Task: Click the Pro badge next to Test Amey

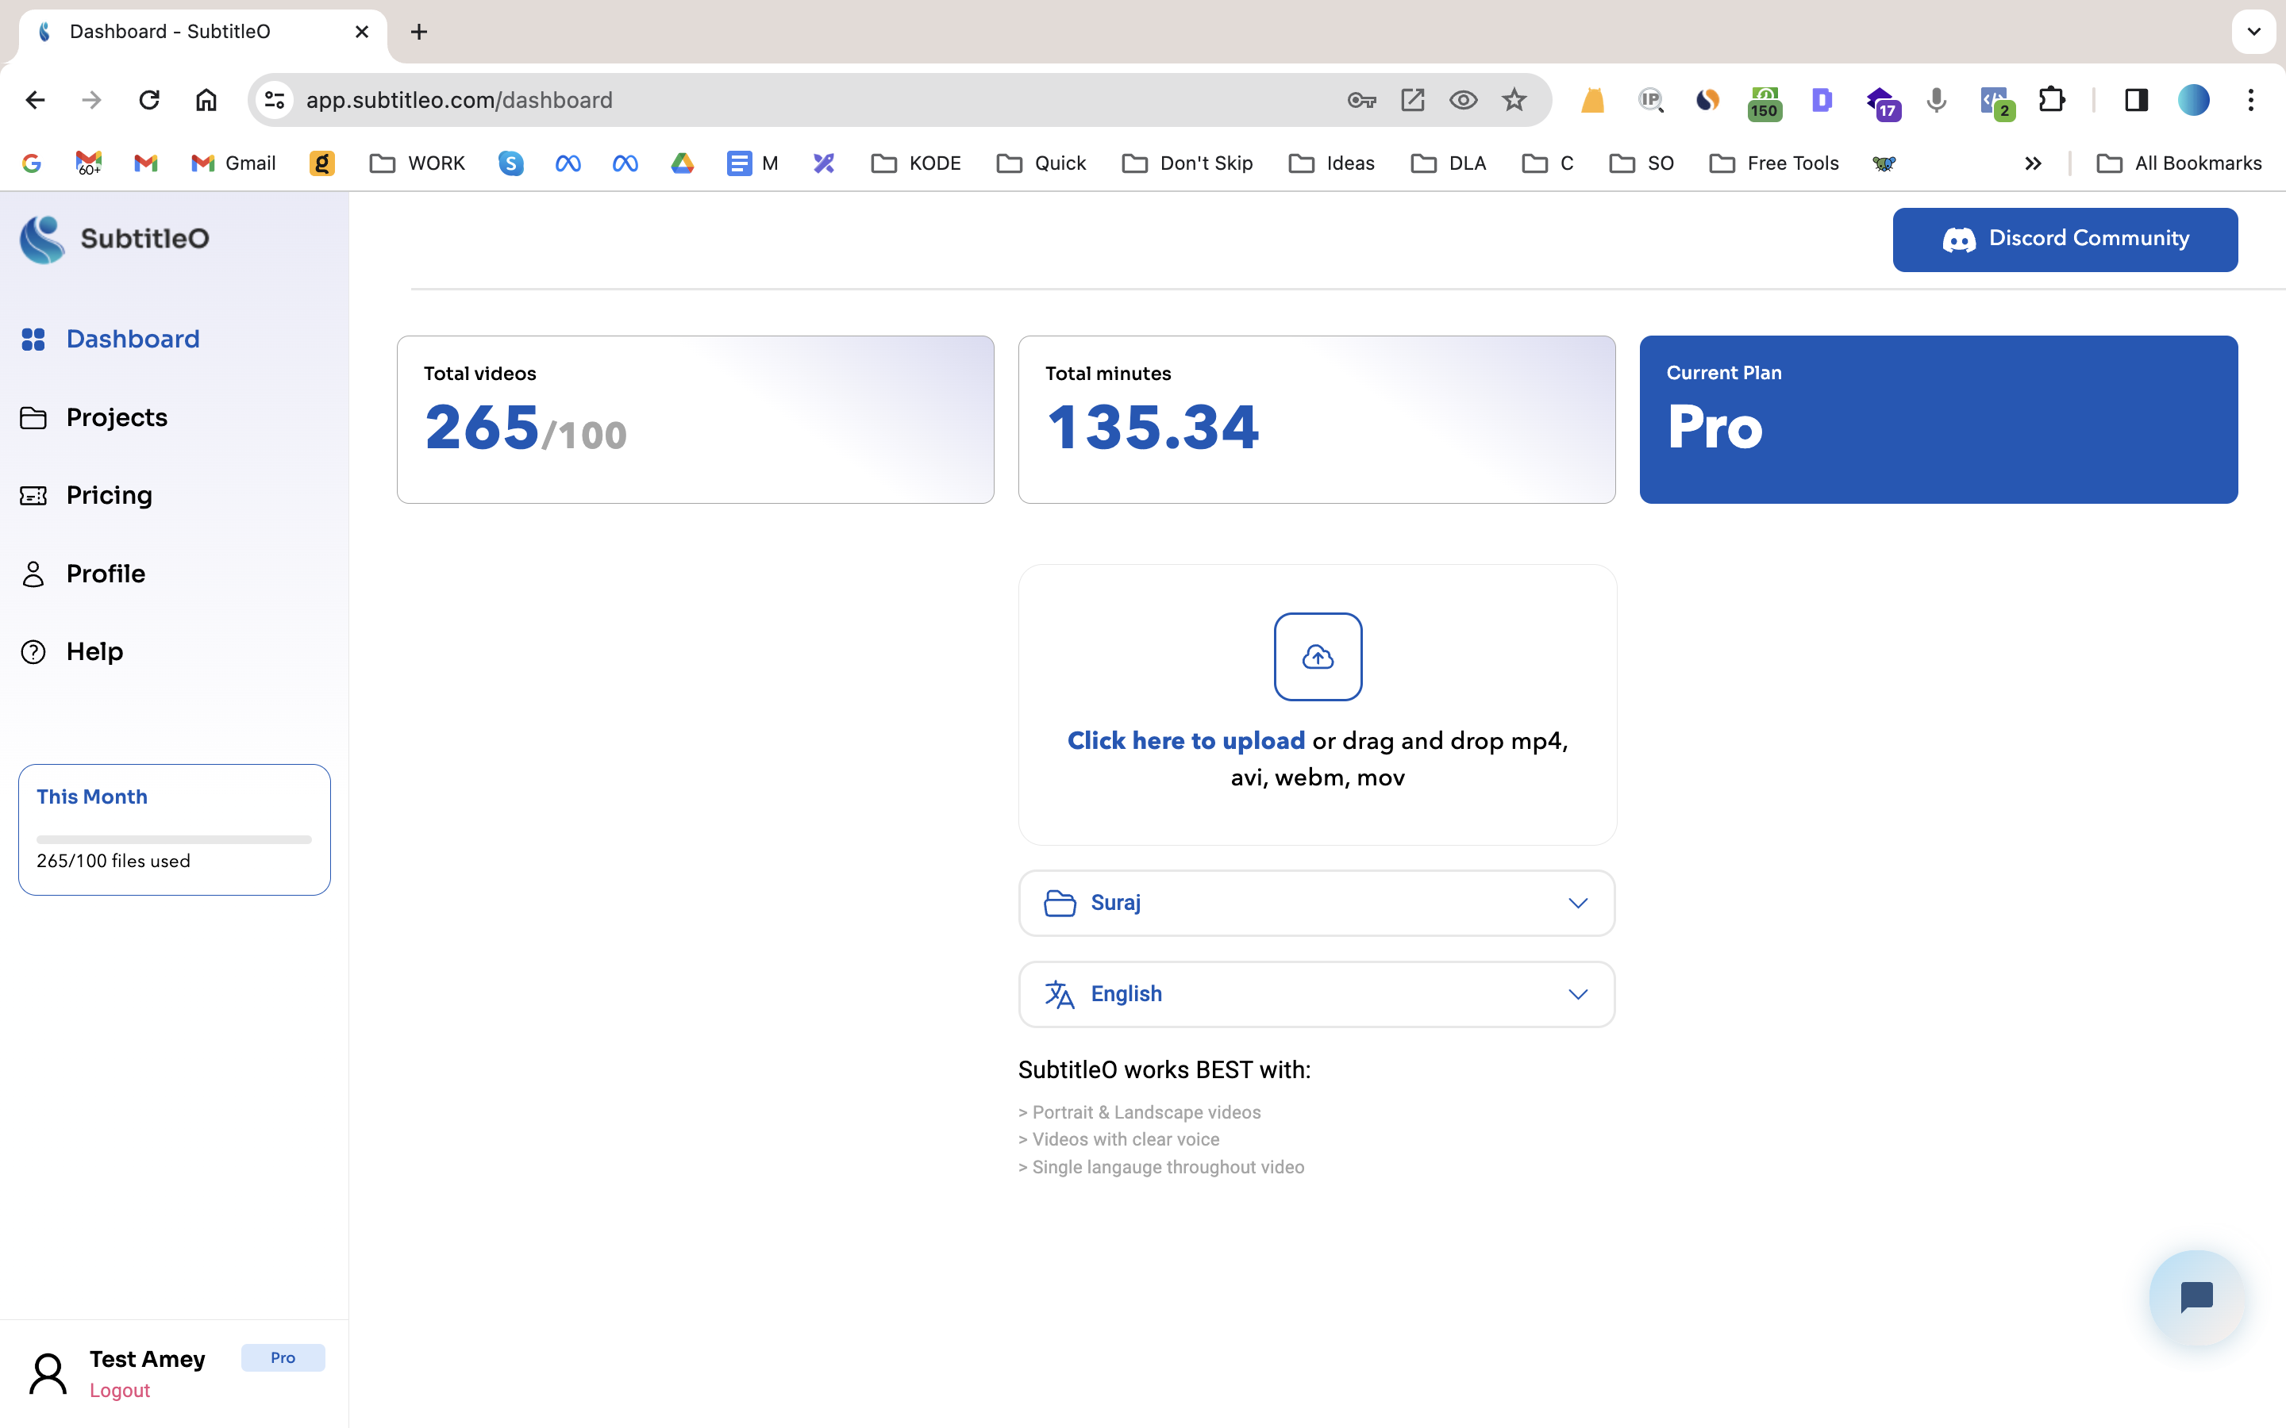Action: click(283, 1357)
